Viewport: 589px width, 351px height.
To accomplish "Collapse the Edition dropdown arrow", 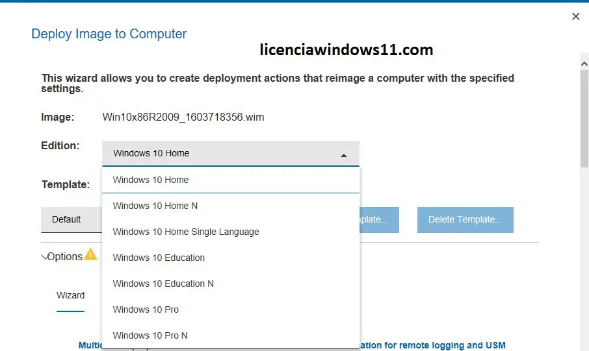I will point(344,155).
